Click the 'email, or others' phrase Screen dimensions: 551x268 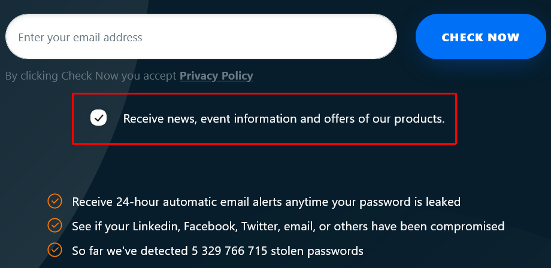coord(325,226)
